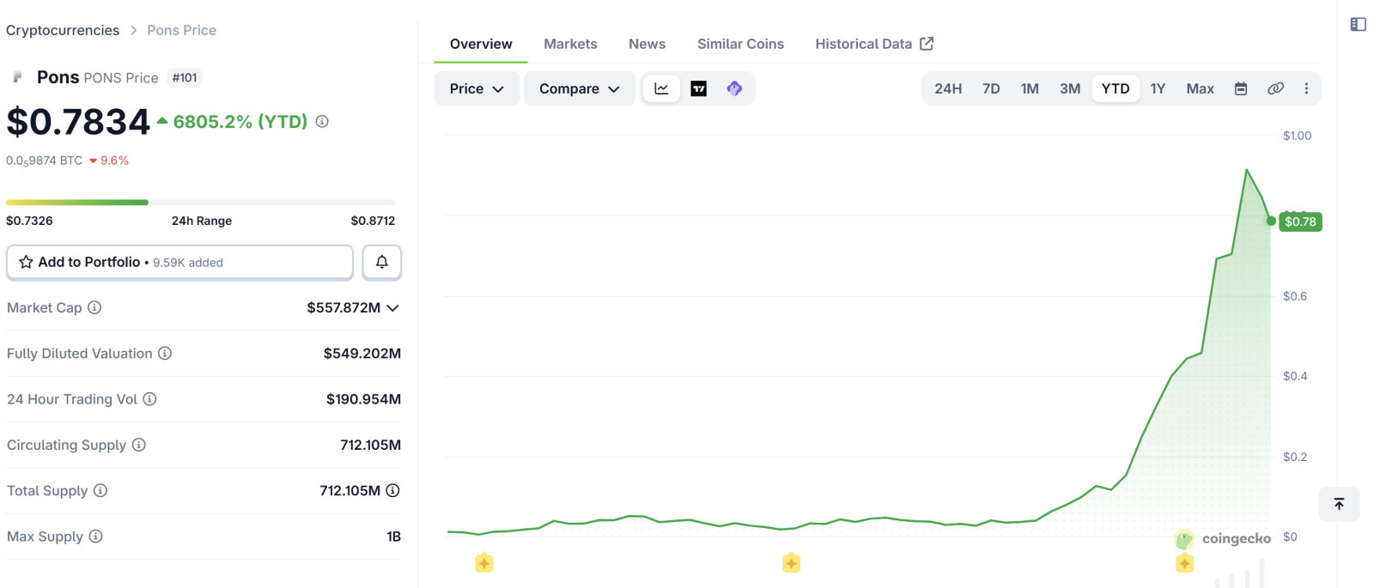This screenshot has height=588, width=1374.
Task: Show the Circulating Supply info tooltip
Action: [138, 445]
